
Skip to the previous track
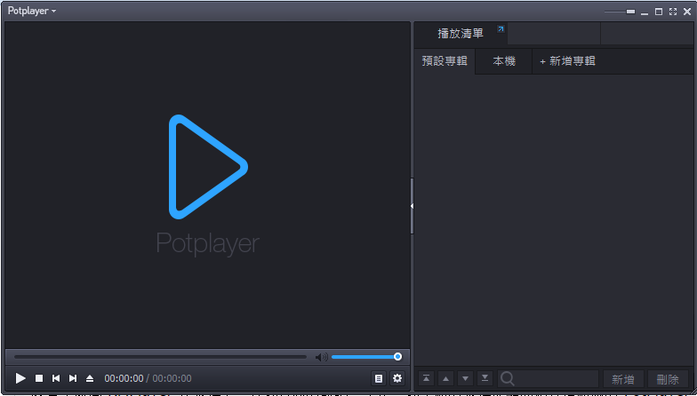pos(56,378)
